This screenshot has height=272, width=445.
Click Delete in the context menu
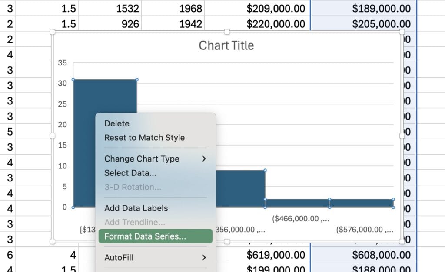tap(117, 123)
